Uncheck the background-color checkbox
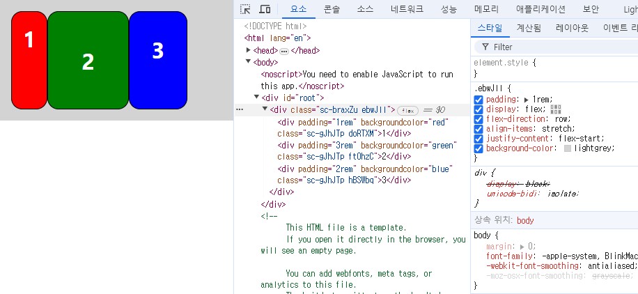Viewport: 638px width, 294px height. (478, 148)
